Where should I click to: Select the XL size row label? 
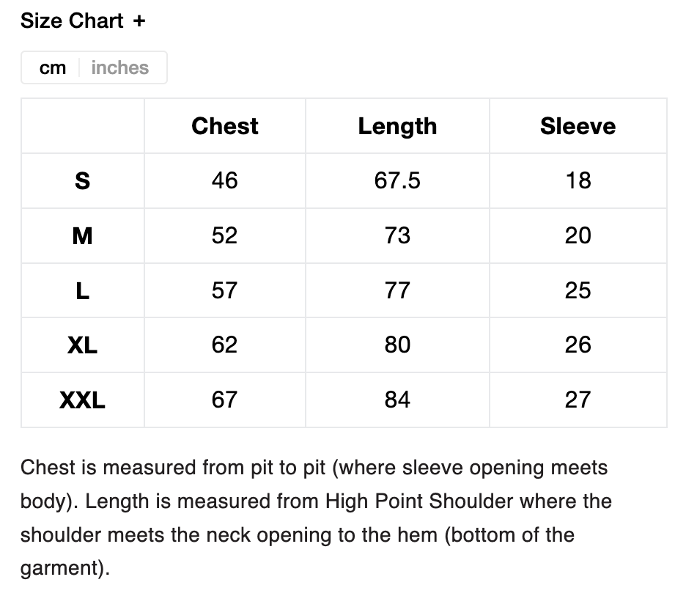pyautogui.click(x=83, y=345)
